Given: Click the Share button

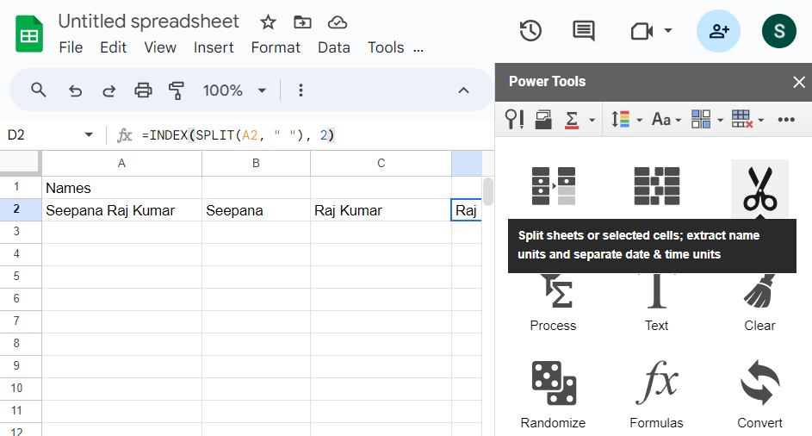Looking at the screenshot, I should pos(717,31).
